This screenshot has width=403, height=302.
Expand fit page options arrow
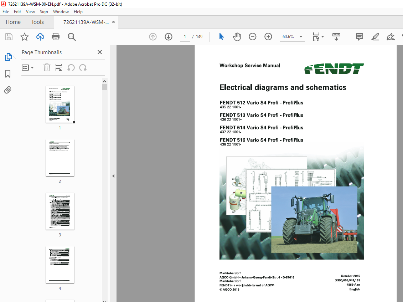(323, 37)
